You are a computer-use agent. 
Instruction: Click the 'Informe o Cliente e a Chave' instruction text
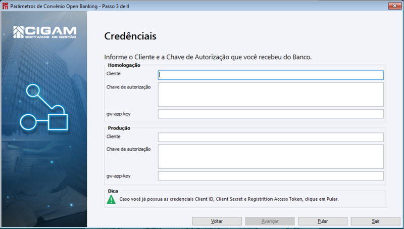click(208, 57)
